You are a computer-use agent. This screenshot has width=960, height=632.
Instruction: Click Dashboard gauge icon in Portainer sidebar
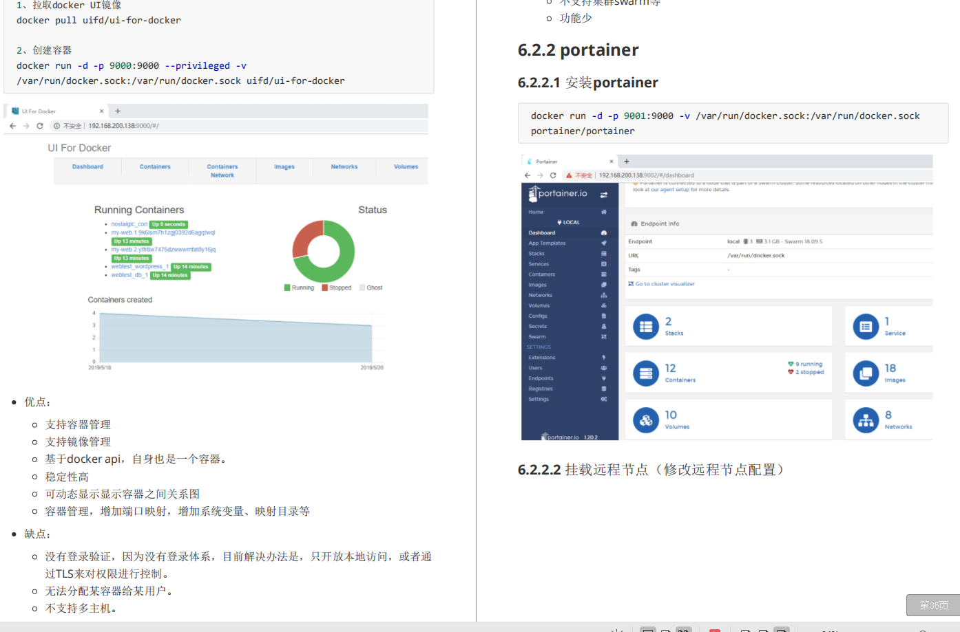[x=604, y=233]
